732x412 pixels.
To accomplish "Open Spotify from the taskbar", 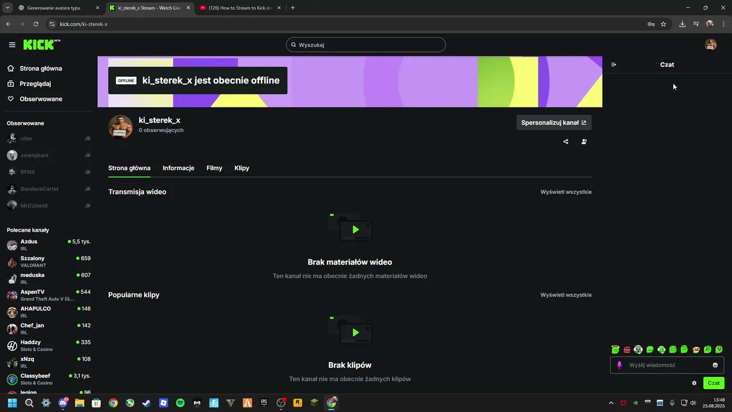I will (x=180, y=403).
